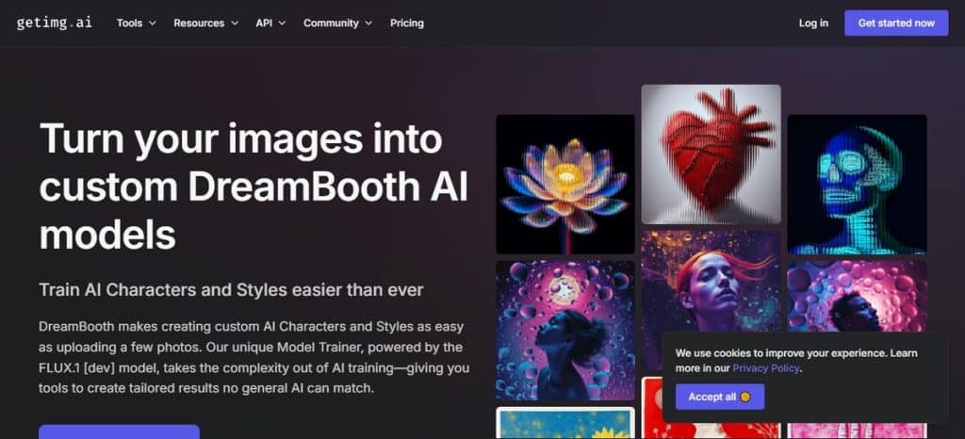Screen dimensions: 965x439
Task: Expand the Tools dropdown menu
Action: click(136, 23)
